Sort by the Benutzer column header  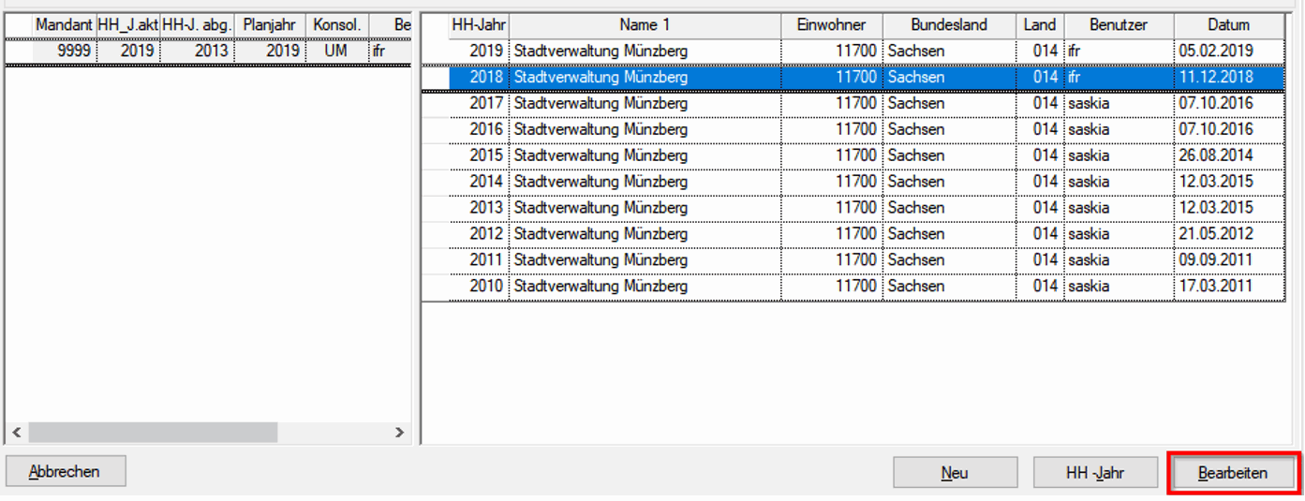click(x=1118, y=25)
